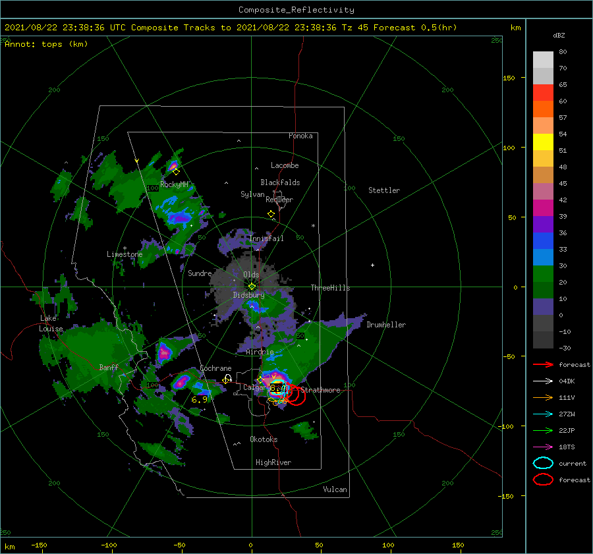Screen dimensions: 593x554
Task: Pick the red dBZ legend swatch
Action: (543, 92)
